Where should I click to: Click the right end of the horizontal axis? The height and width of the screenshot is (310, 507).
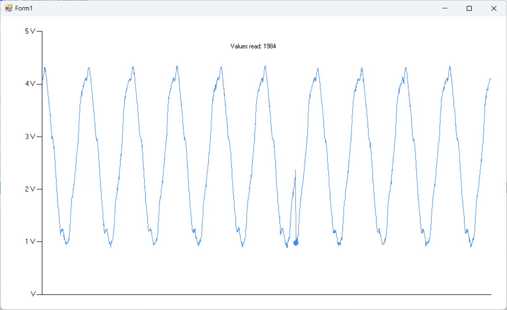491,294
